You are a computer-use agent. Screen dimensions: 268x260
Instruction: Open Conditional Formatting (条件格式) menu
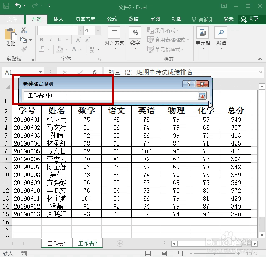click(163, 30)
